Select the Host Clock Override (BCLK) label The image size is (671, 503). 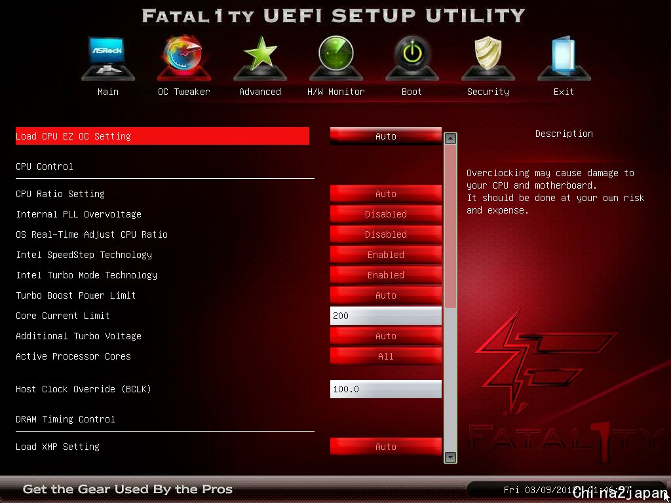(x=83, y=389)
